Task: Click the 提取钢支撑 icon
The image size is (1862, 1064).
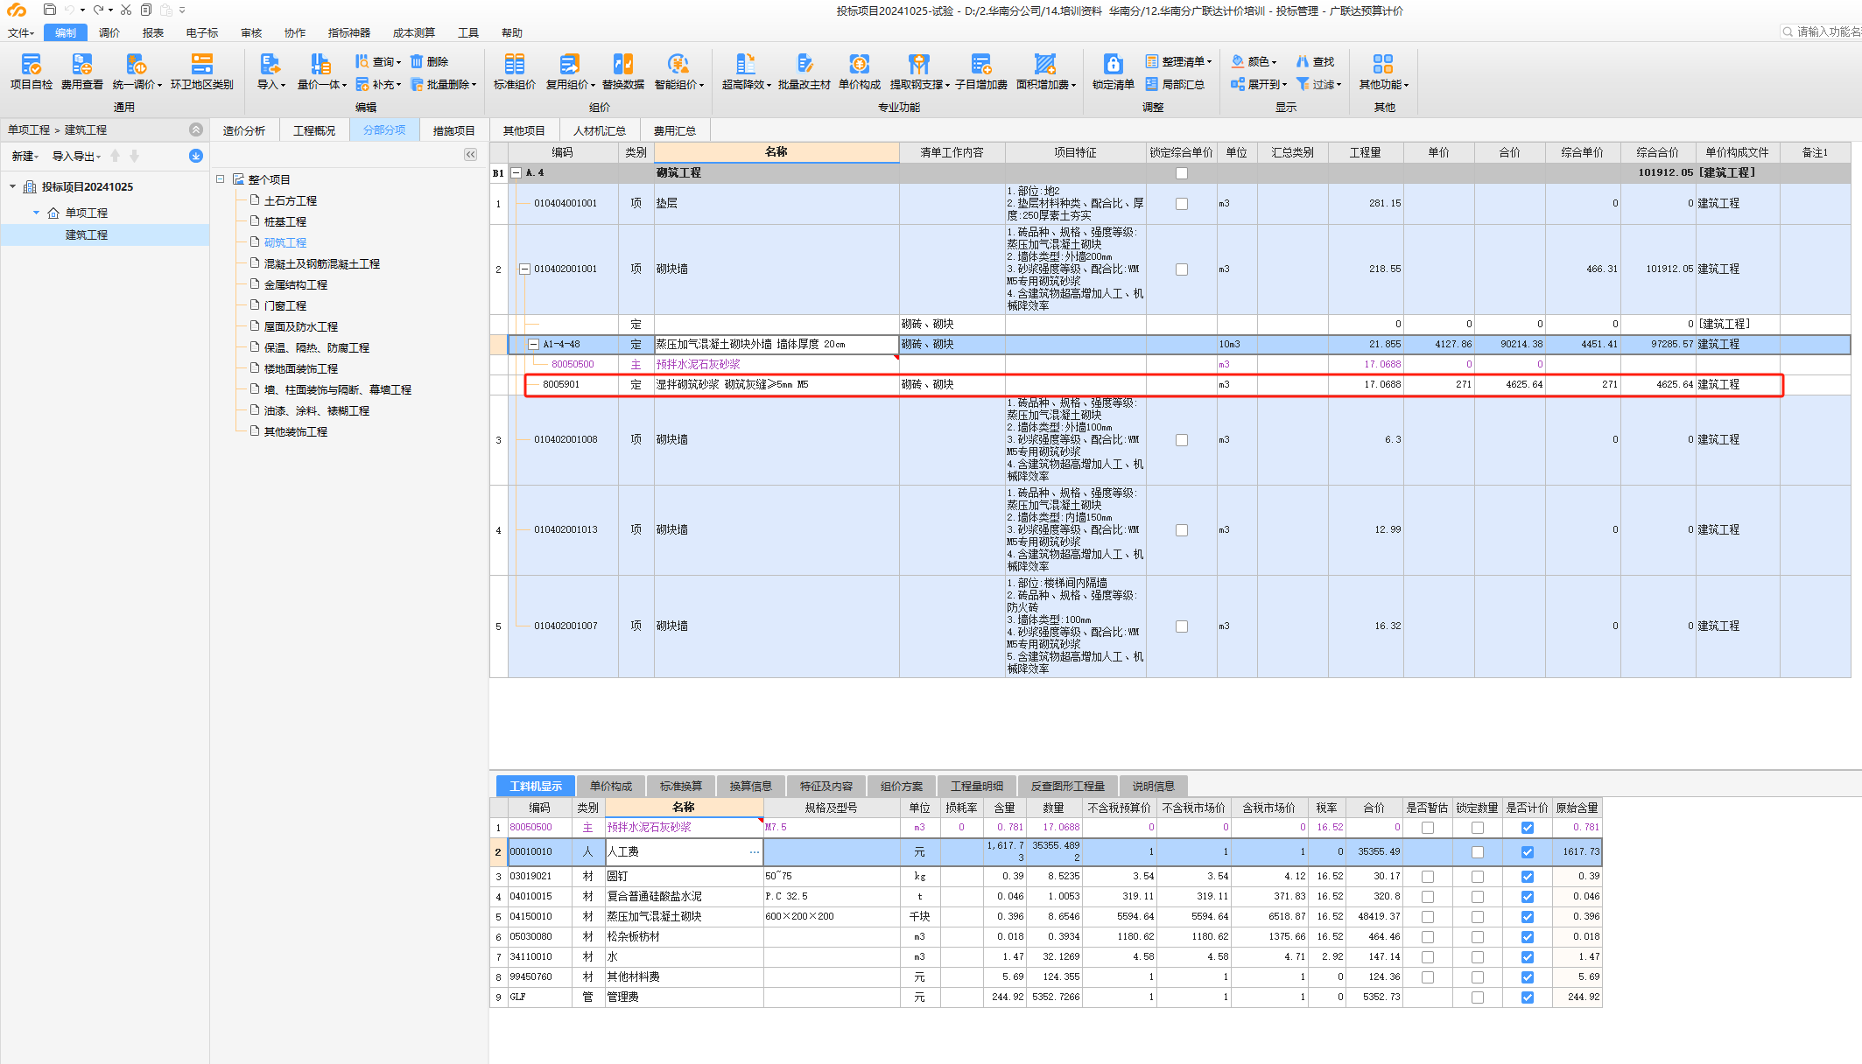Action: click(918, 65)
